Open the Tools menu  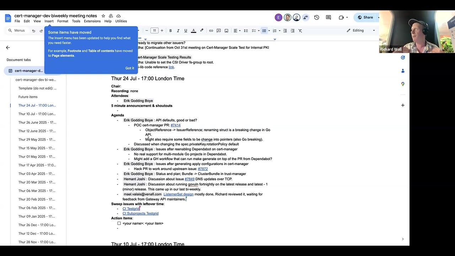coord(76,21)
